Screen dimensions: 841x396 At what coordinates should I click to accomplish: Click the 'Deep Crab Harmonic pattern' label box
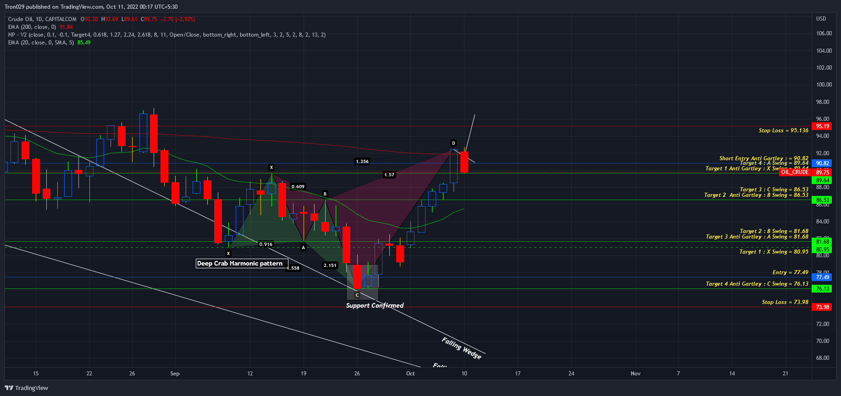tap(242, 263)
